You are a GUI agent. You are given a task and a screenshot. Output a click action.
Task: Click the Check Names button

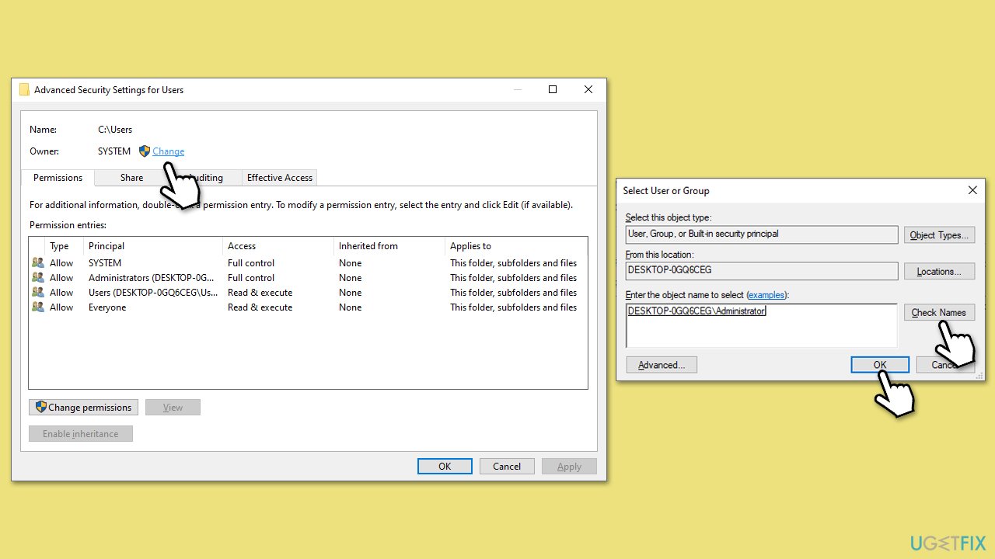[x=938, y=313]
